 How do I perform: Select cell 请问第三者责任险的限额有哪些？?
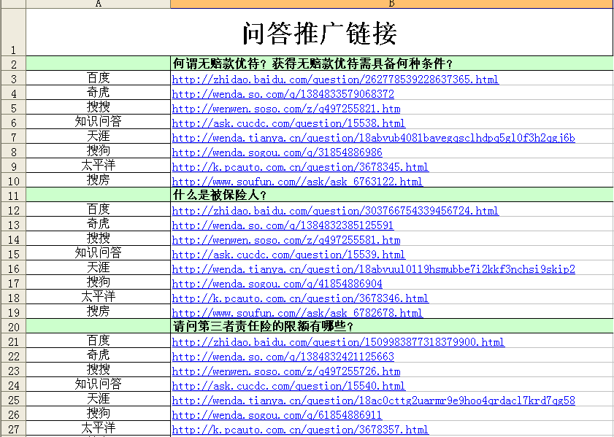pyautogui.click(x=392, y=326)
